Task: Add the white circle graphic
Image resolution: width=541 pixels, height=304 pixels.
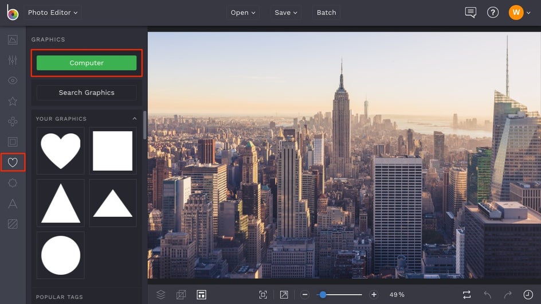Action: point(61,255)
